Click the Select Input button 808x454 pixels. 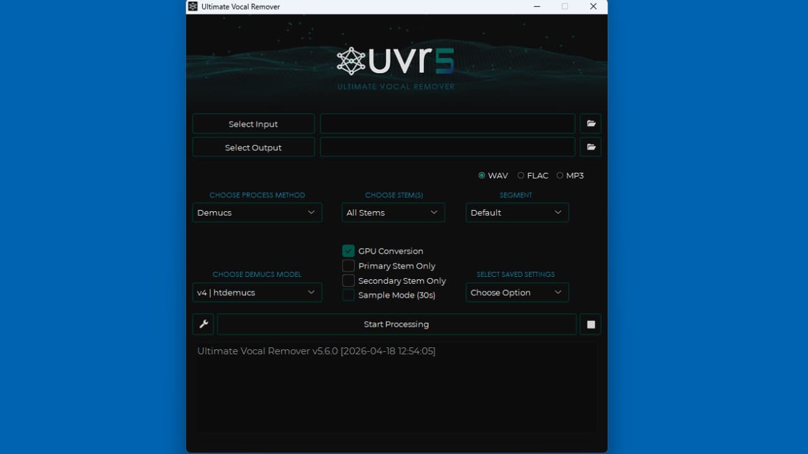click(252, 124)
